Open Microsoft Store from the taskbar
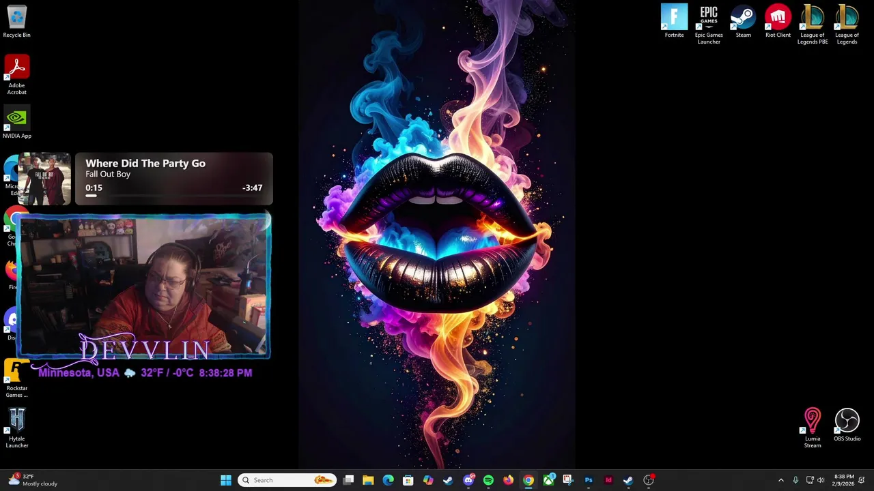The height and width of the screenshot is (491, 874). (408, 480)
